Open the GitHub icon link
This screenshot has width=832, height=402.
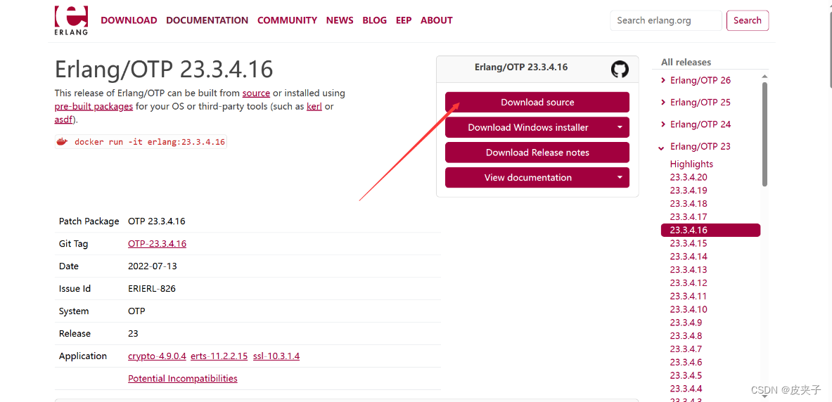(x=619, y=69)
